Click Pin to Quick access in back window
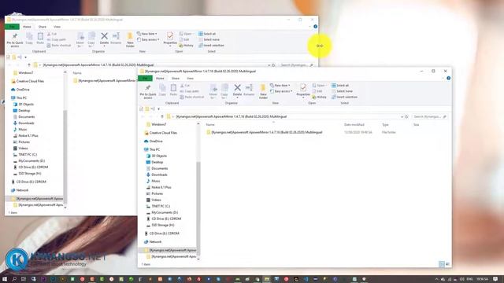Viewport: 504px width, 283px height. [x=15, y=39]
